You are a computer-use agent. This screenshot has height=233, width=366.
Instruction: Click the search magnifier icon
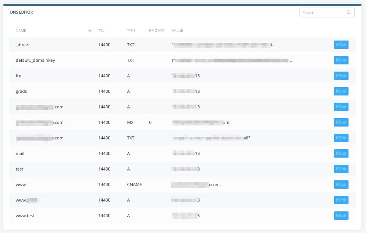click(x=349, y=13)
